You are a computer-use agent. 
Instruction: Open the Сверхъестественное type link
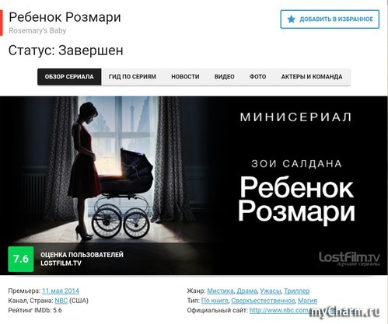click(263, 301)
